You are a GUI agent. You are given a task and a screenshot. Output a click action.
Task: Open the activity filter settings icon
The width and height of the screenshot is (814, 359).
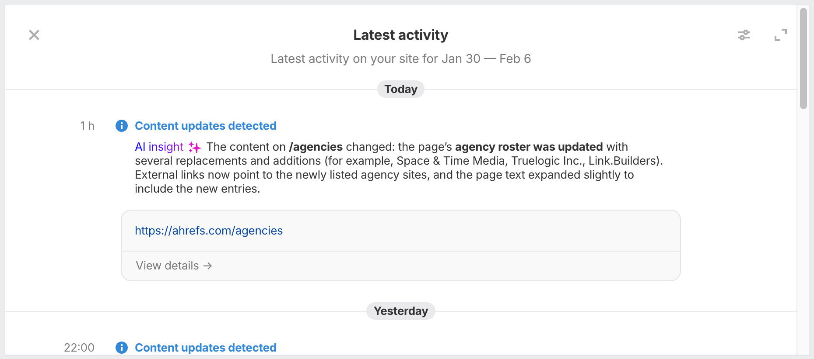(x=744, y=35)
